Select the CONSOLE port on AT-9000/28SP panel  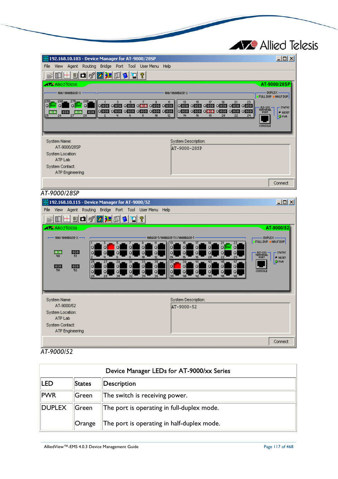[x=265, y=119]
